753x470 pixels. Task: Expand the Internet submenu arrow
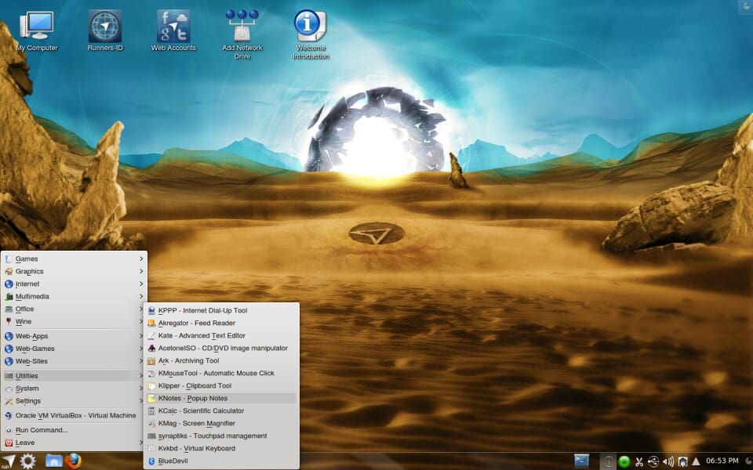click(141, 284)
